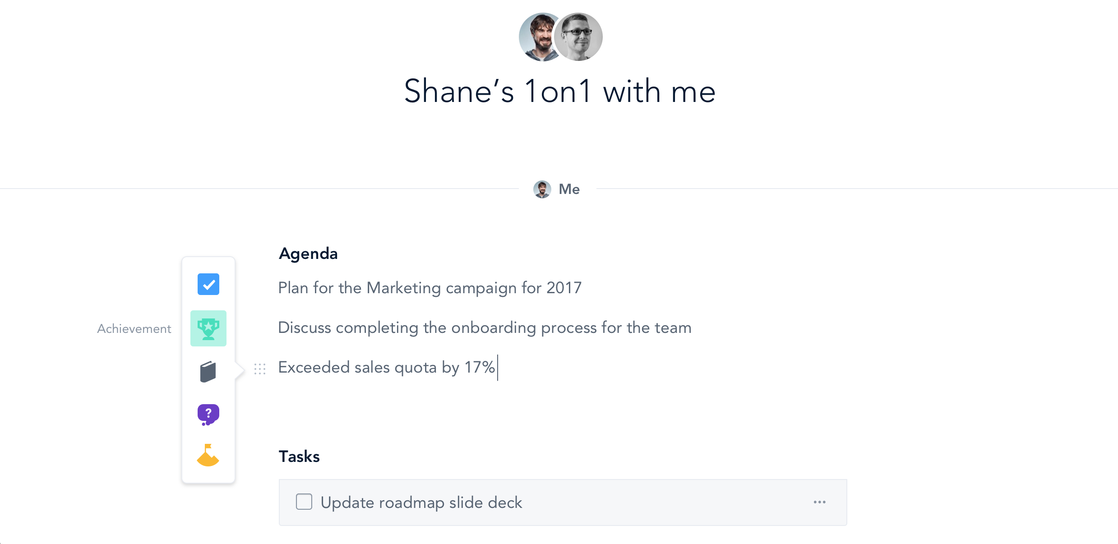Click the Agenda section heading

[308, 254]
